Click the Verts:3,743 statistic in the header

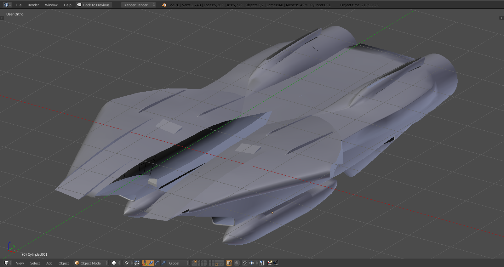192,5
